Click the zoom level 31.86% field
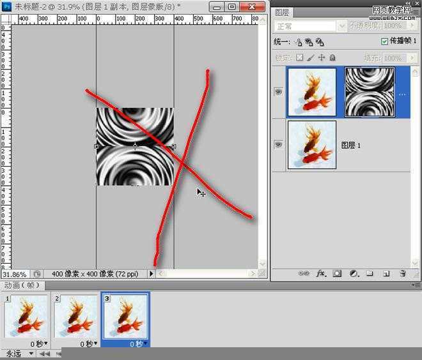 point(15,274)
